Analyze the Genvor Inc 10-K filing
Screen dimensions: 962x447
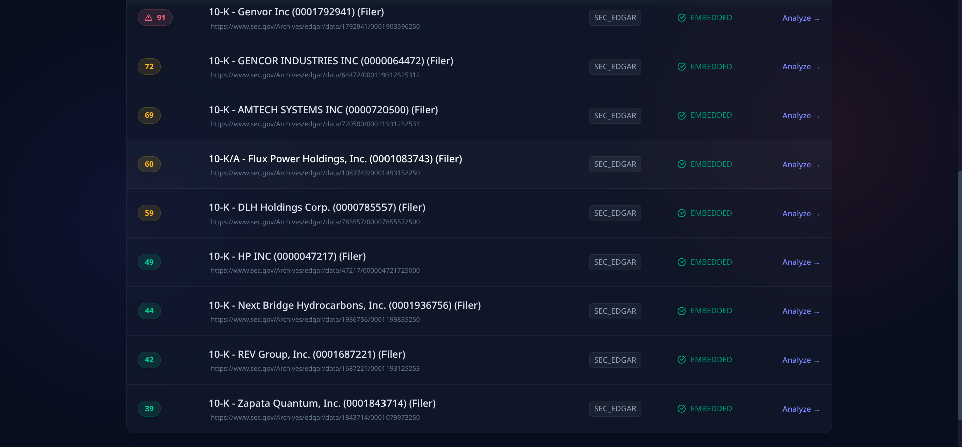click(801, 18)
